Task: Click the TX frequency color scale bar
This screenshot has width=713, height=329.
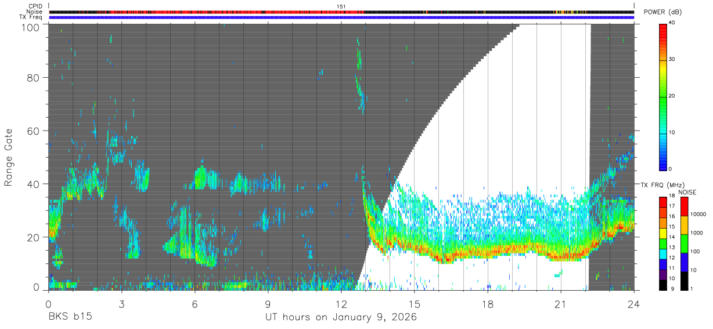Action: pyautogui.click(x=663, y=244)
